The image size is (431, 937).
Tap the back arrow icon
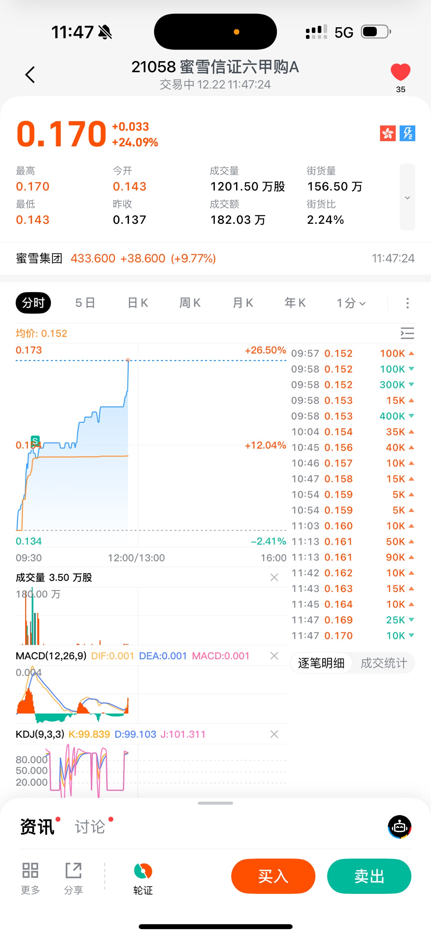[x=30, y=75]
